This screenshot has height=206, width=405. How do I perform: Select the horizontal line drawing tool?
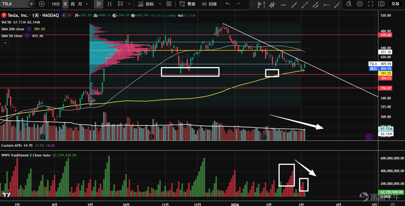click(x=283, y=5)
